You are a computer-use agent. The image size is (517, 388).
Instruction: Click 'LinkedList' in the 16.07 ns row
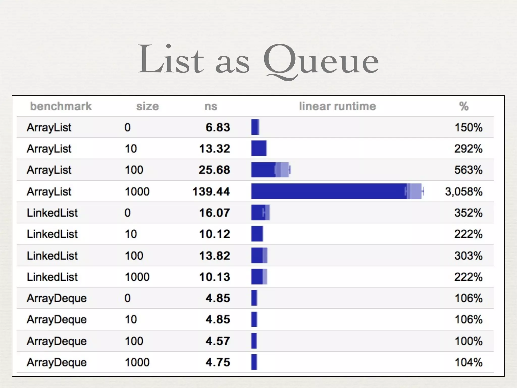point(52,213)
